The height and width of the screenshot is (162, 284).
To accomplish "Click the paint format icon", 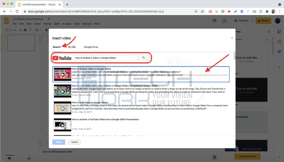I will point(30,30).
